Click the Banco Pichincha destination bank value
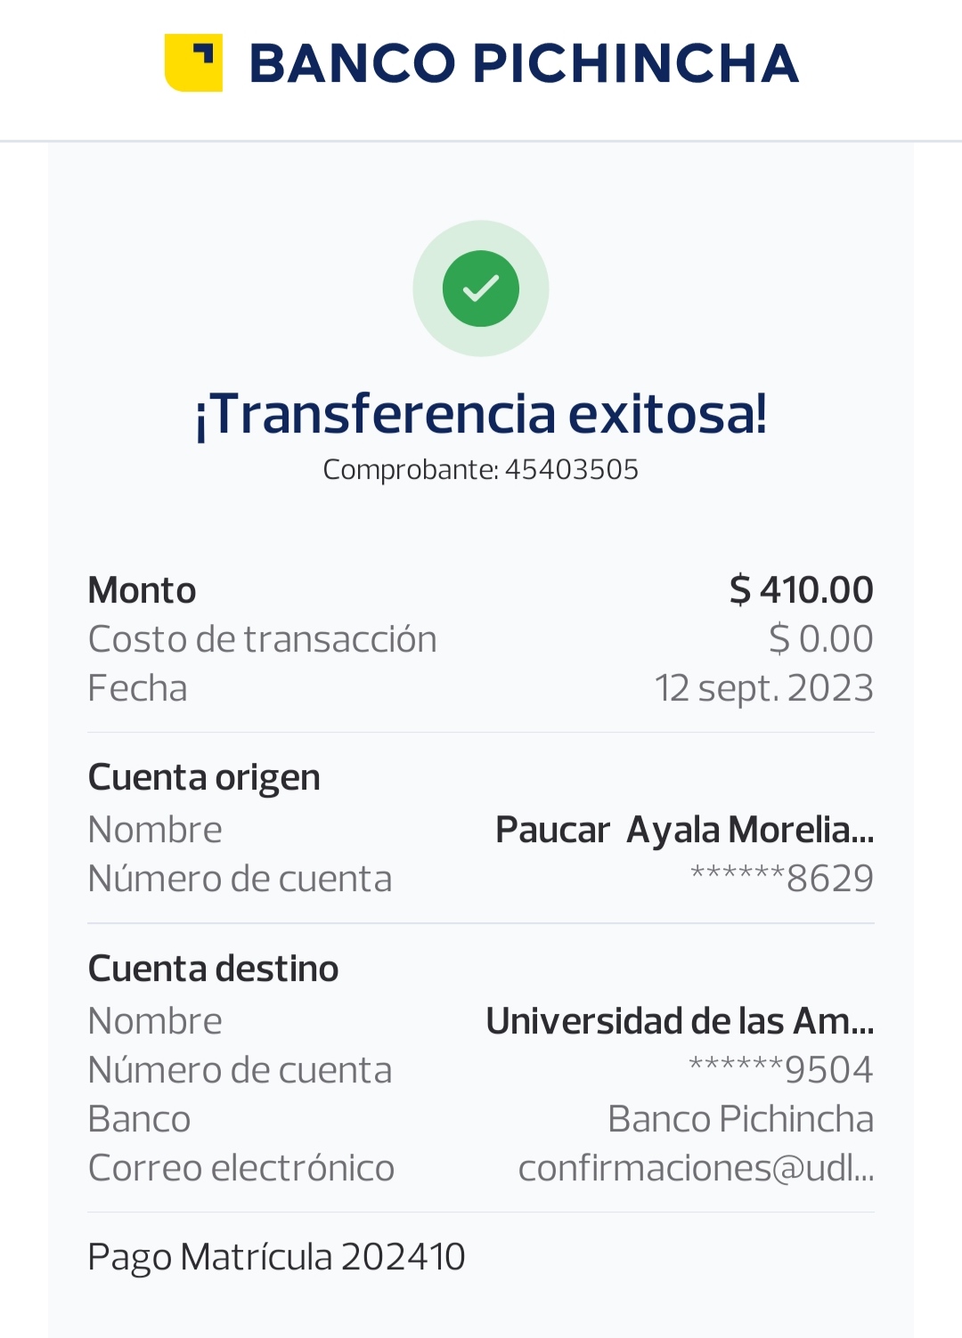 [740, 1119]
